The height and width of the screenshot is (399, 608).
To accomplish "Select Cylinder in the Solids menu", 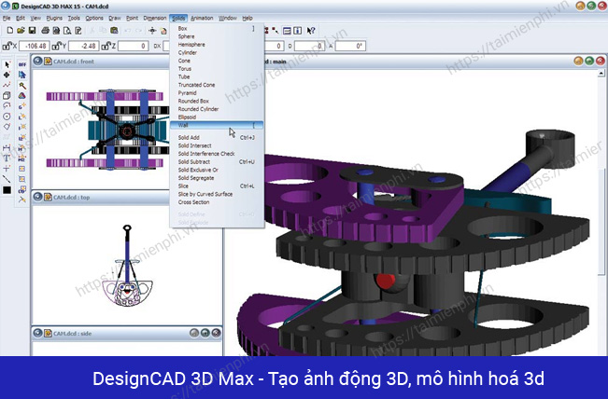I will 217,52.
